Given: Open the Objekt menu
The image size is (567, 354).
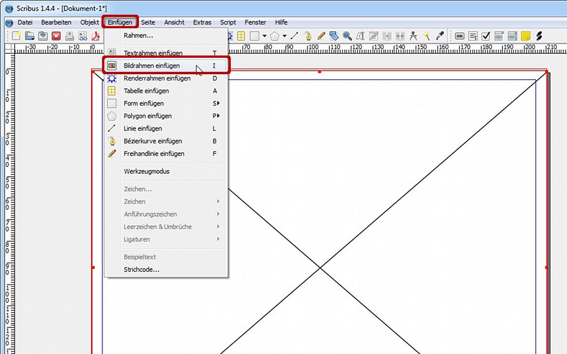Looking at the screenshot, I should click(x=90, y=22).
